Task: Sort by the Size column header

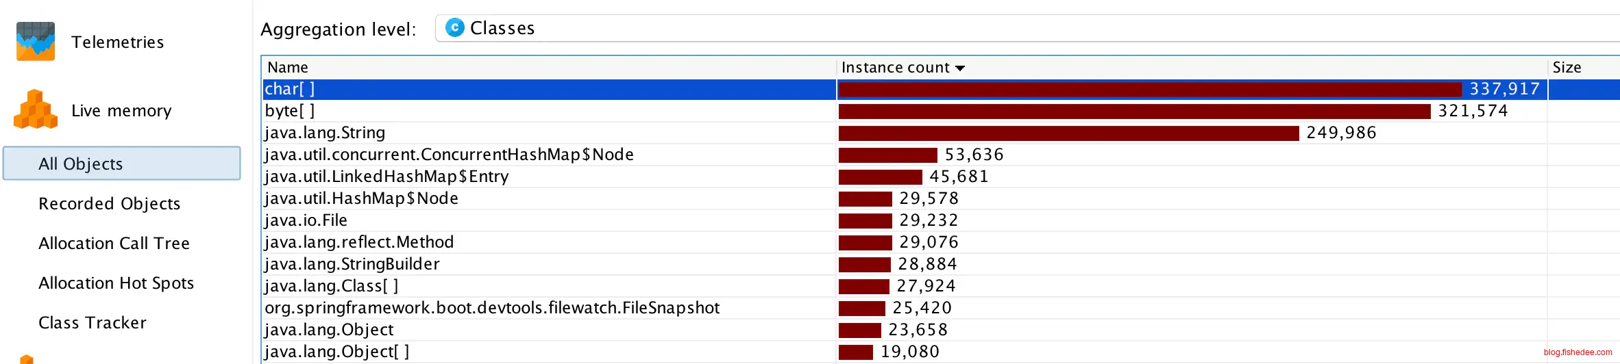Action: [1567, 68]
